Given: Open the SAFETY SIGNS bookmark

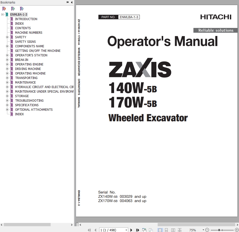Looking at the screenshot, I should pyautogui.click(x=25, y=42).
